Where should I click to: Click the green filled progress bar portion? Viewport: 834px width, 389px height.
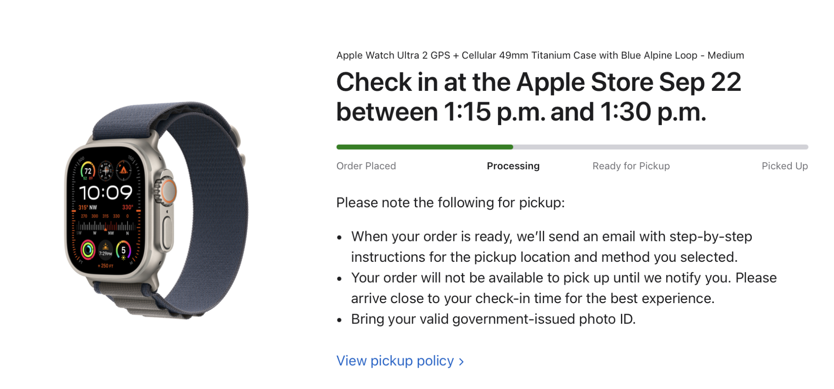[x=425, y=147]
